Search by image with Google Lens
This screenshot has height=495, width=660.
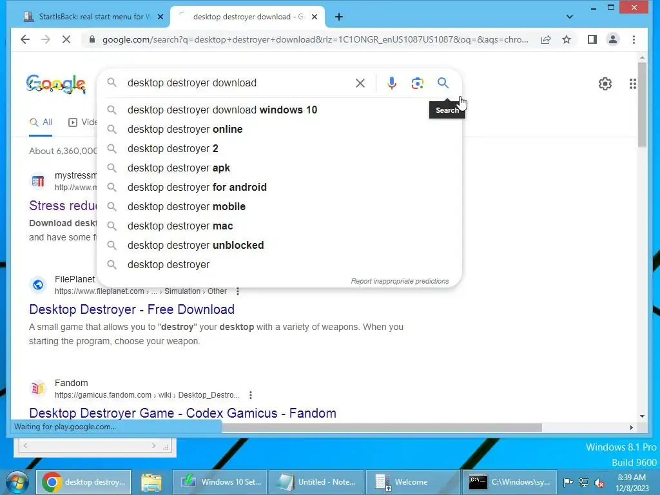click(x=417, y=83)
